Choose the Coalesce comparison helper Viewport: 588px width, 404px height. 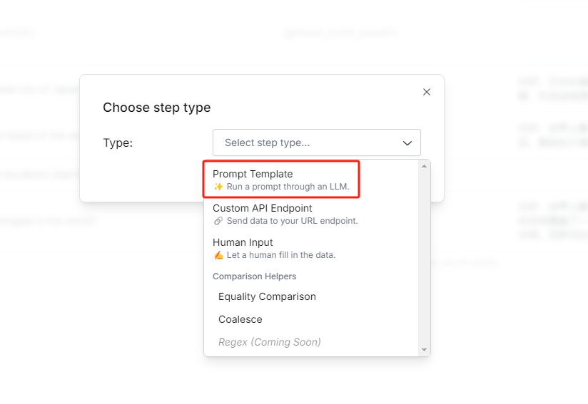click(x=240, y=319)
